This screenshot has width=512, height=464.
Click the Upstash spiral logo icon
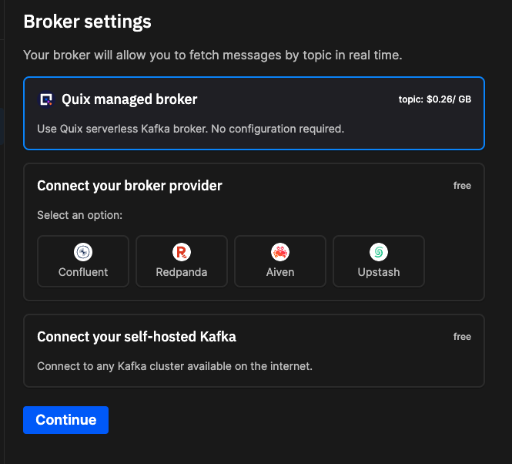pos(379,252)
